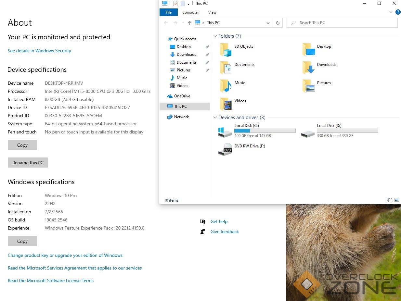Open the Microsoft Services Agreement link
Viewport: 401px width, 301px height.
(75, 268)
